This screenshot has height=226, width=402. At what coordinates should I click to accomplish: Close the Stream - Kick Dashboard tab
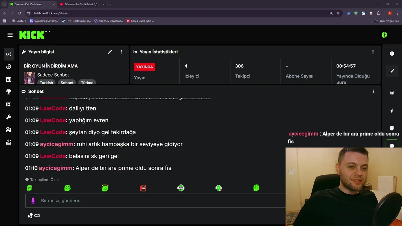(x=53, y=4)
